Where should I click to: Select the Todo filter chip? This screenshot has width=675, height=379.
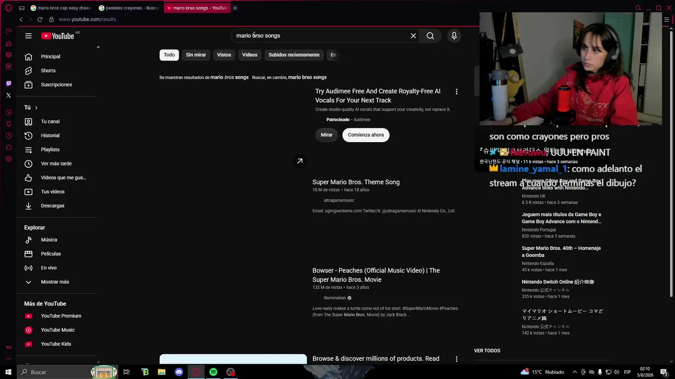coord(169,55)
